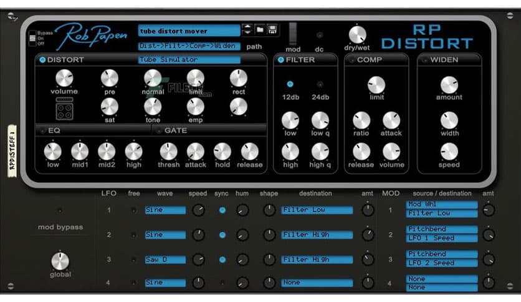Step presets with the up/down arrows
521x302 pixels.
(247, 29)
